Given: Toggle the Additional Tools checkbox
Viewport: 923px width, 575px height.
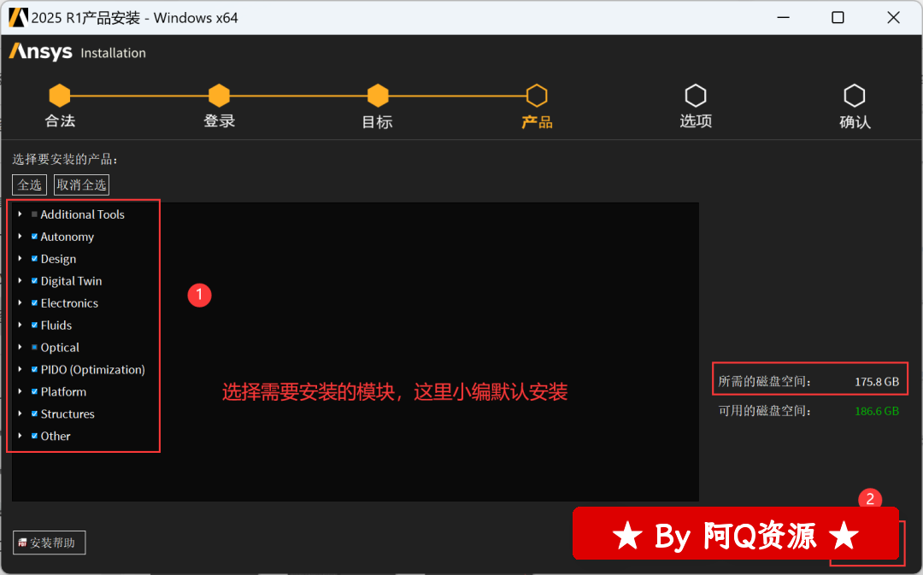Looking at the screenshot, I should (34, 214).
